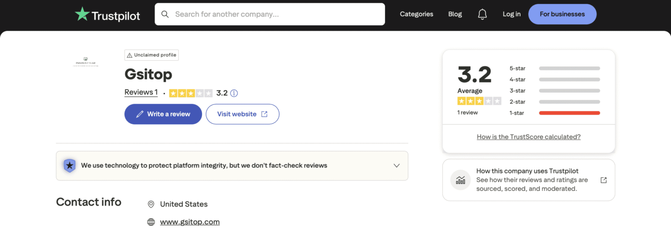Click the platform integrity shield badge icon

point(69,165)
